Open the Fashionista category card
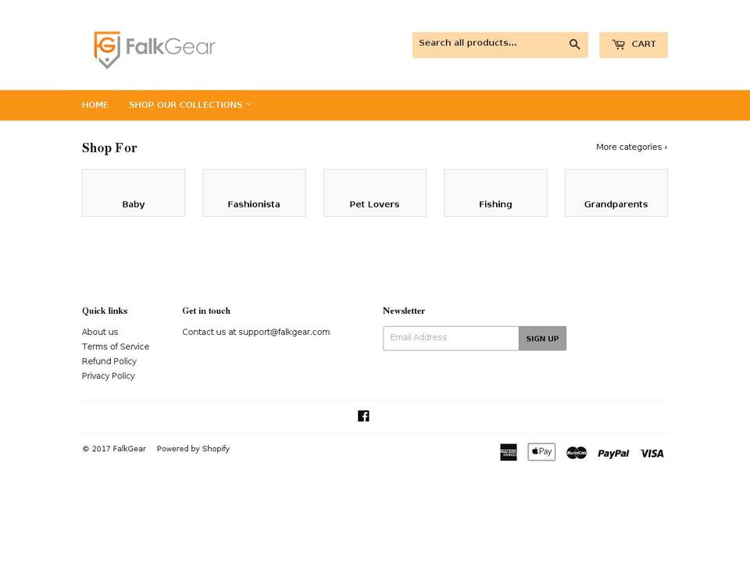The image size is (750, 562). pyautogui.click(x=254, y=193)
